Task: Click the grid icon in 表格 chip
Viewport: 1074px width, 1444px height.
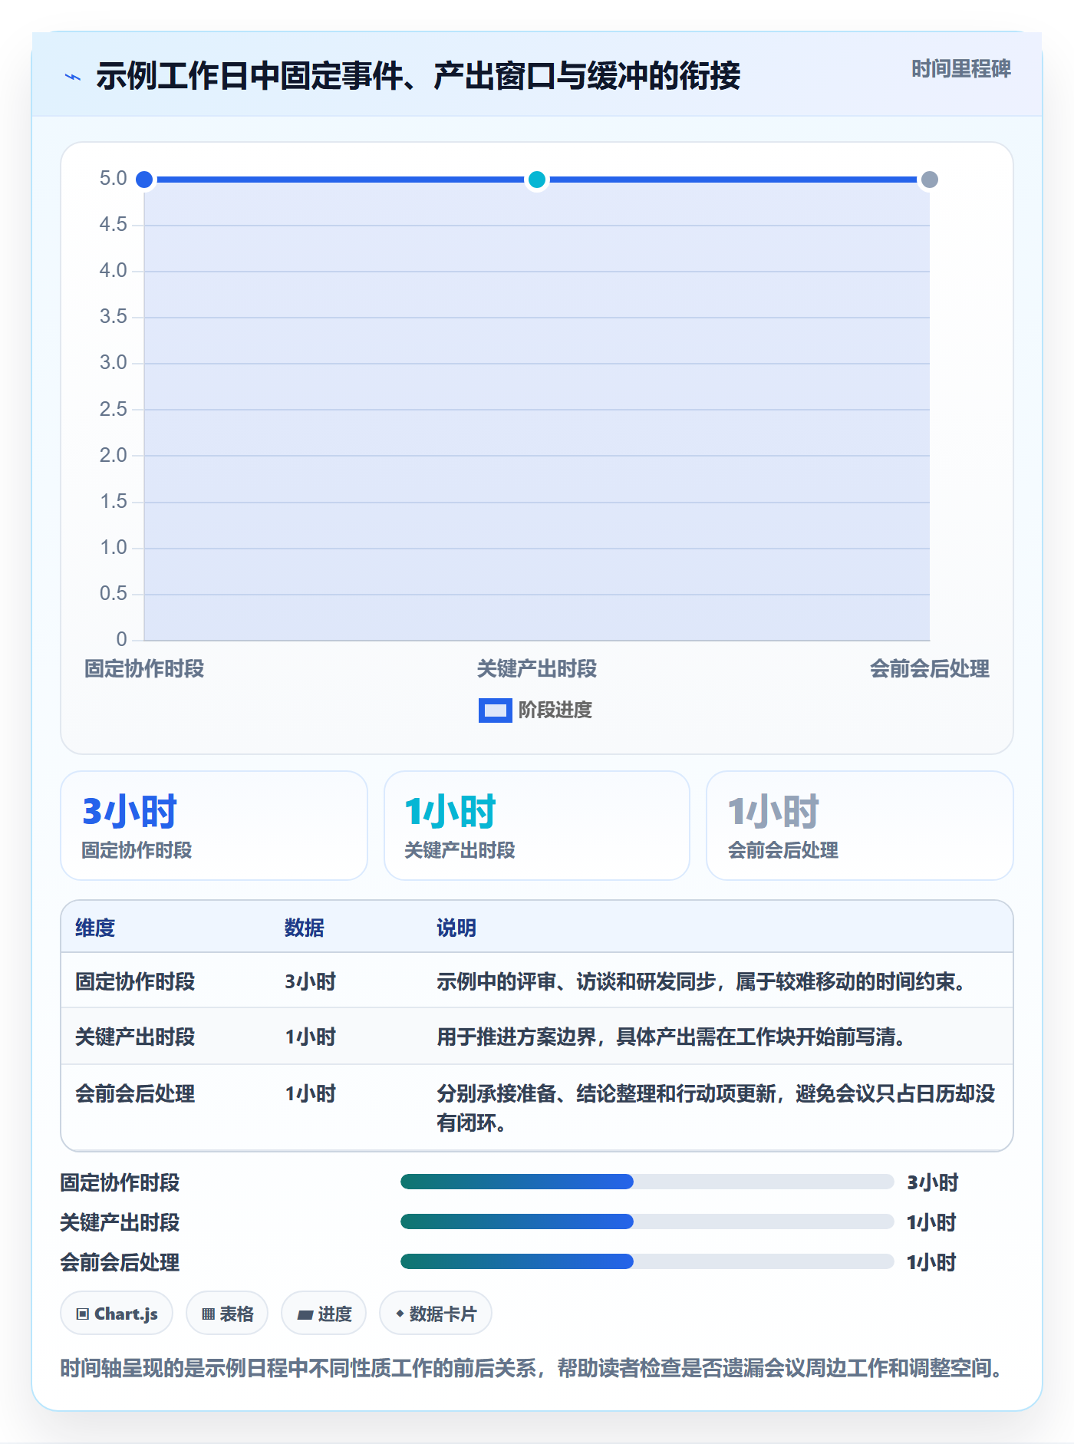Action: pos(208,1314)
